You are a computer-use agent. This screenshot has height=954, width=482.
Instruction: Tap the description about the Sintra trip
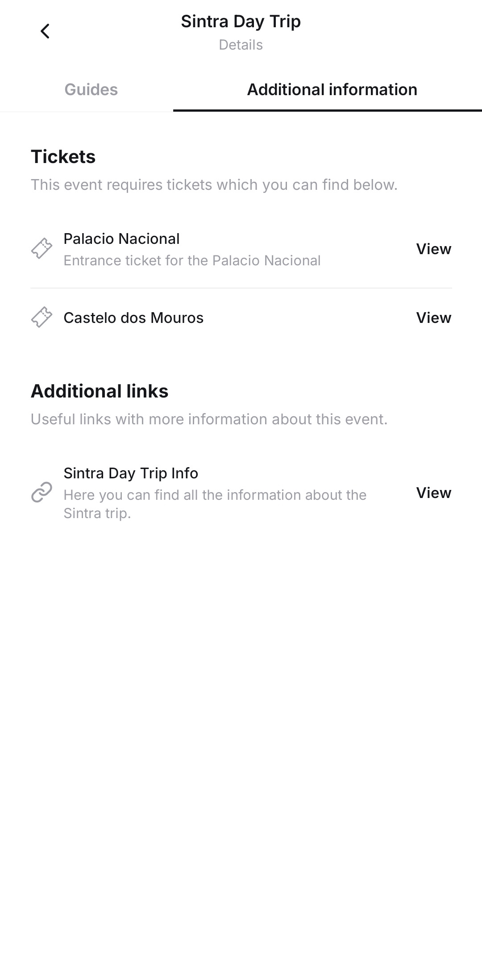coord(215,504)
